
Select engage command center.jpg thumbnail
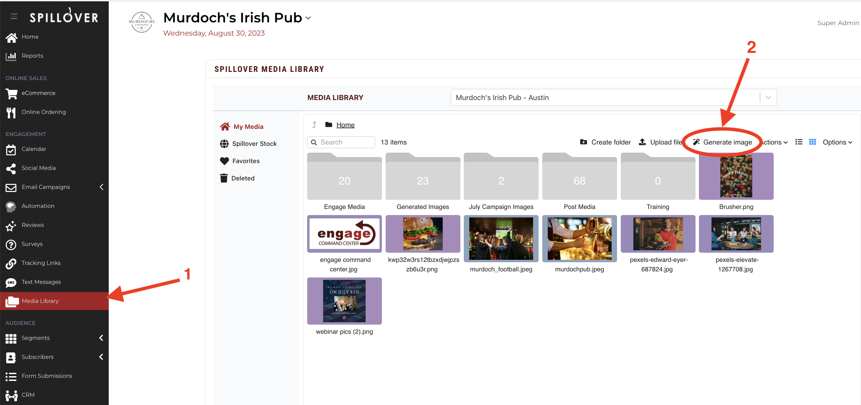click(x=345, y=234)
